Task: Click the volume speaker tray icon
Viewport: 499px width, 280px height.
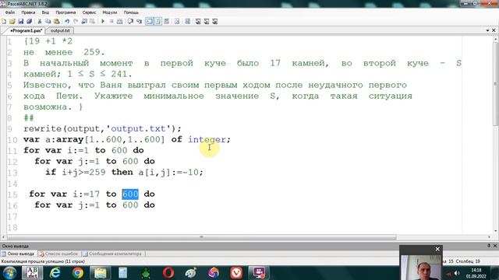Action: [457, 273]
